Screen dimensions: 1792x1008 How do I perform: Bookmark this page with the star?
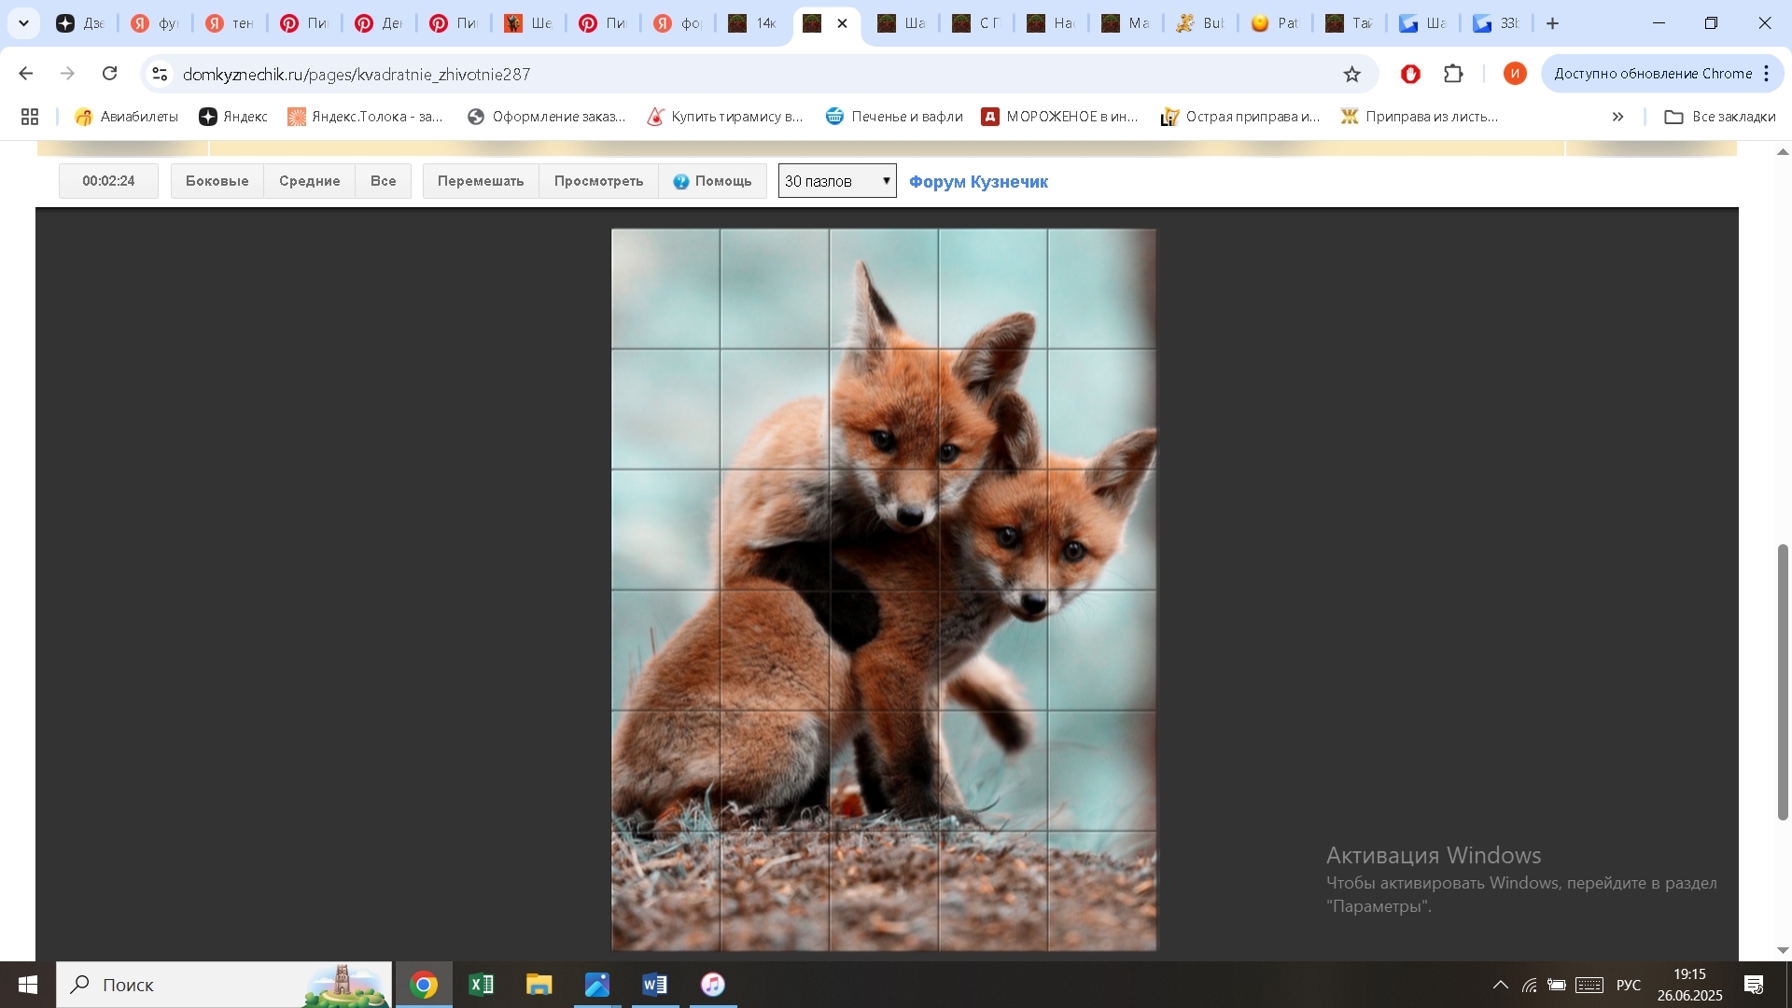click(1351, 74)
